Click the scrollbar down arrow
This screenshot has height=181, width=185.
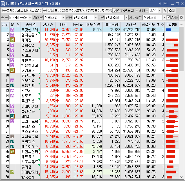tap(181, 177)
